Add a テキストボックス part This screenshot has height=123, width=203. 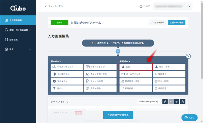coord(67,67)
